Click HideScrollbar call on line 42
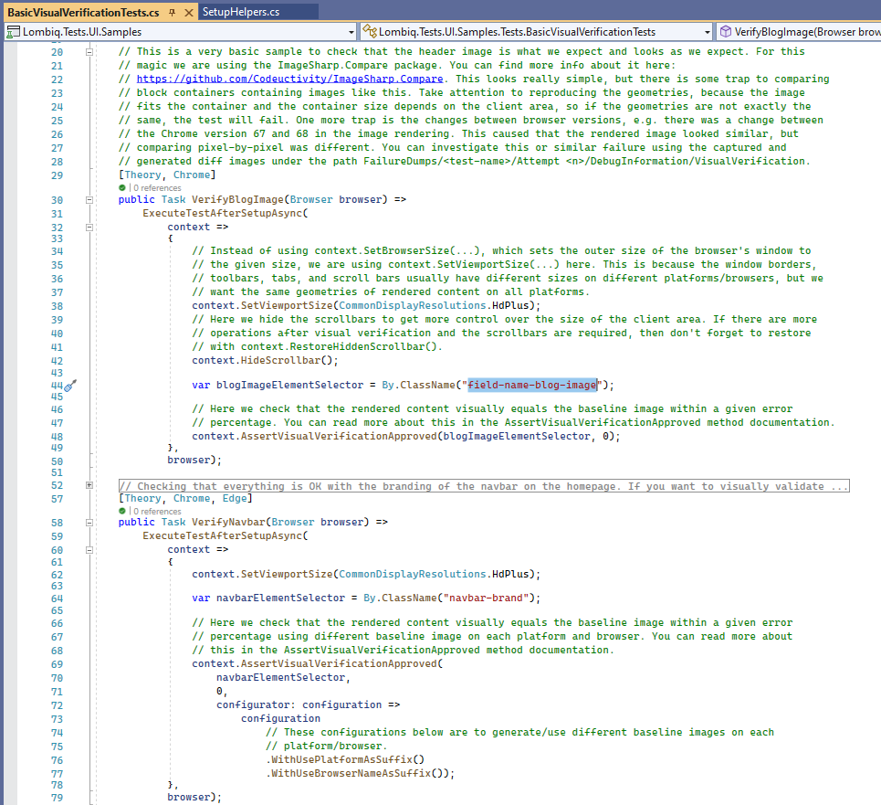Viewport: 881px width, 805px height. pyautogui.click(x=280, y=361)
